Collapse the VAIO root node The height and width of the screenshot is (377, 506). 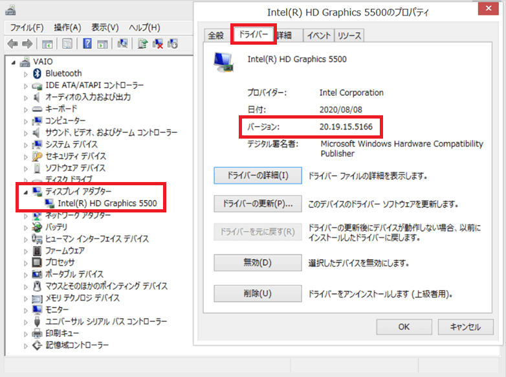pyautogui.click(x=14, y=62)
